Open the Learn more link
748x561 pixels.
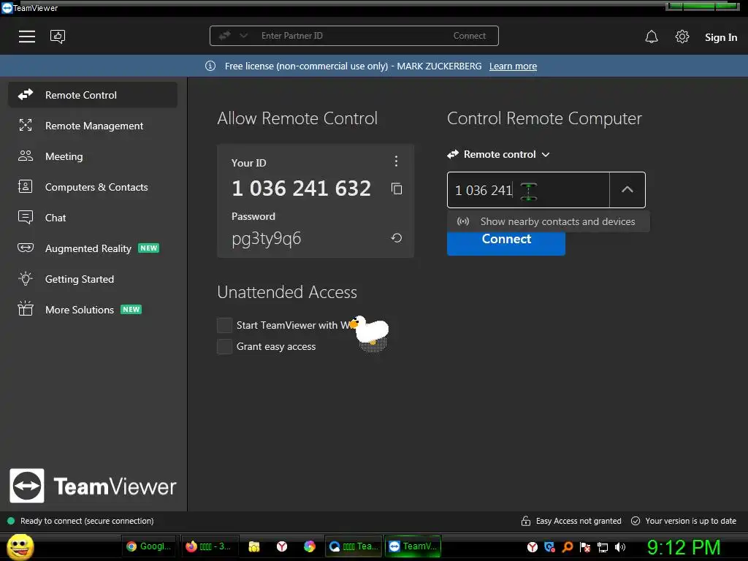click(x=513, y=66)
